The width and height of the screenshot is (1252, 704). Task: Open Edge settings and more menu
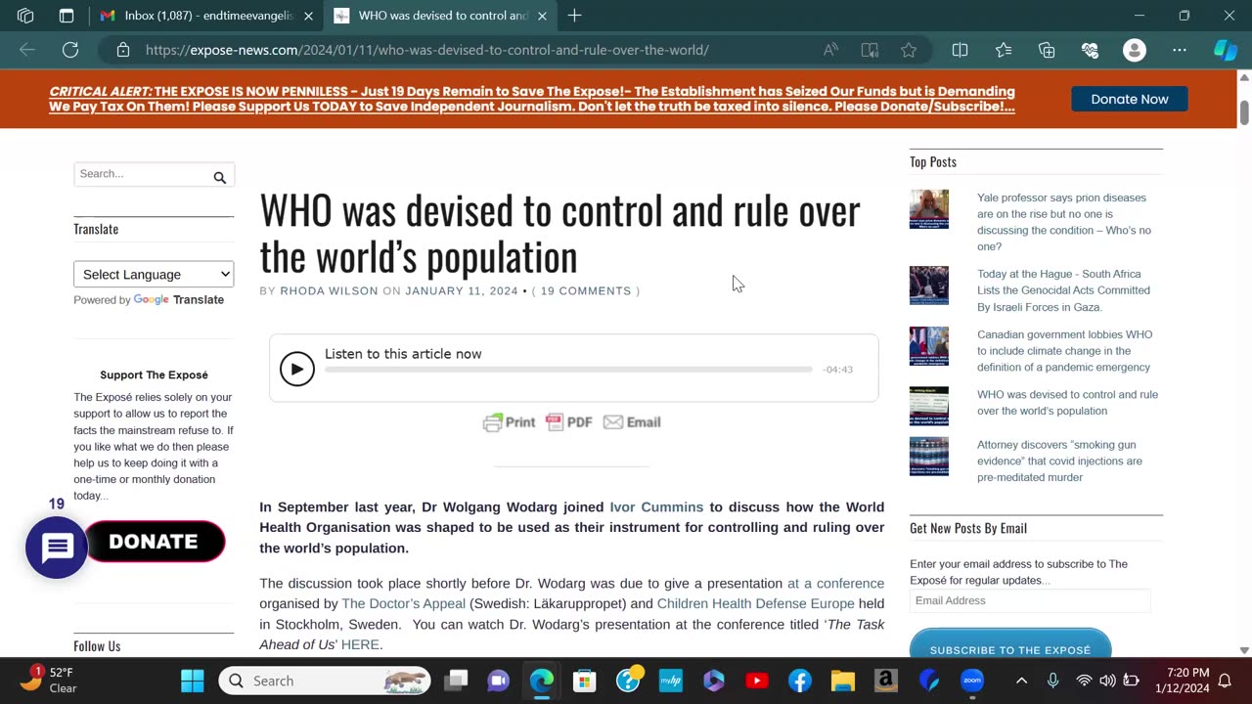(x=1180, y=50)
